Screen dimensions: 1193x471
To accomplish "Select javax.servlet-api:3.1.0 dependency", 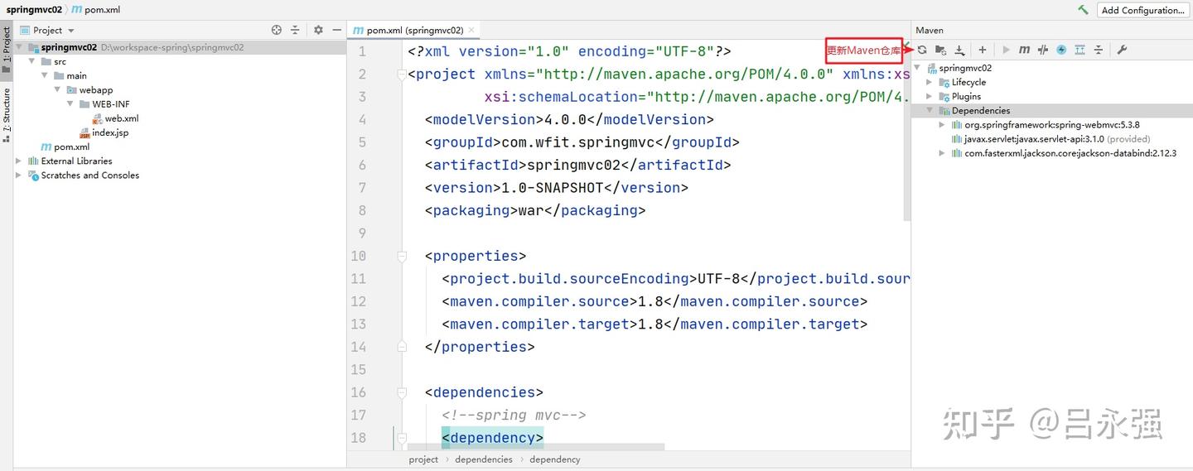I will pos(1051,139).
